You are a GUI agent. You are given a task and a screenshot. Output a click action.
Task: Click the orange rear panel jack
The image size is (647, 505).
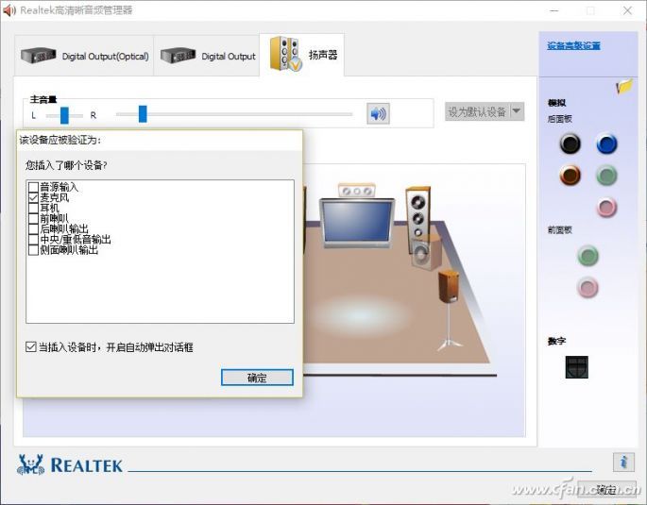[x=570, y=176]
